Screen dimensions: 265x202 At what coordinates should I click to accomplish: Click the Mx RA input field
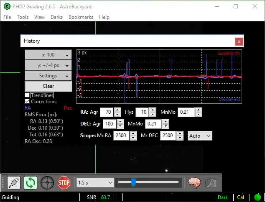point(121,136)
